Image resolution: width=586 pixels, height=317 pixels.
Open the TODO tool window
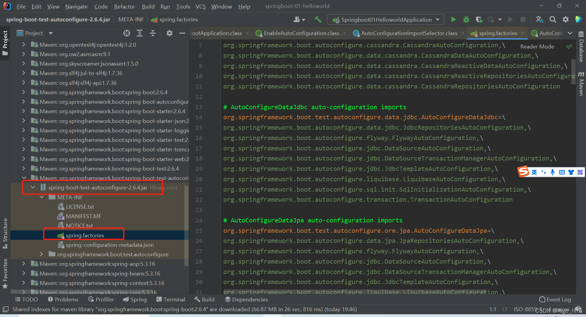pyautogui.click(x=27, y=300)
